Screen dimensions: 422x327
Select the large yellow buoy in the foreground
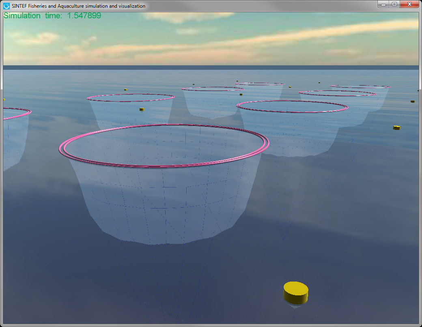(296, 291)
